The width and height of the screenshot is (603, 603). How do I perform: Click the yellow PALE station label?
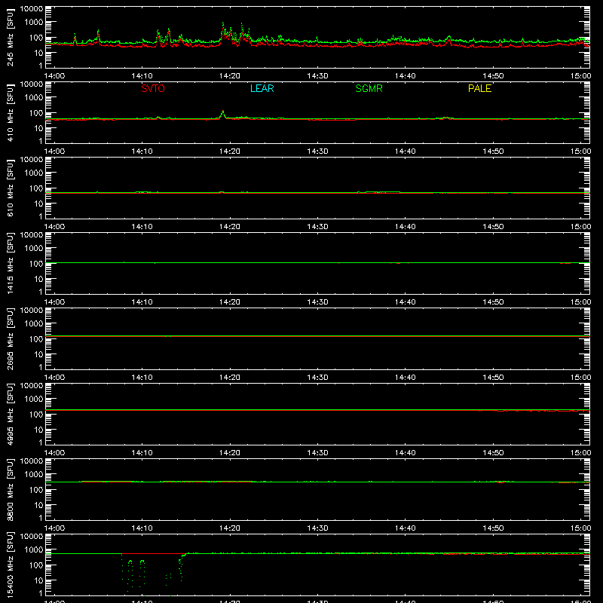(479, 88)
